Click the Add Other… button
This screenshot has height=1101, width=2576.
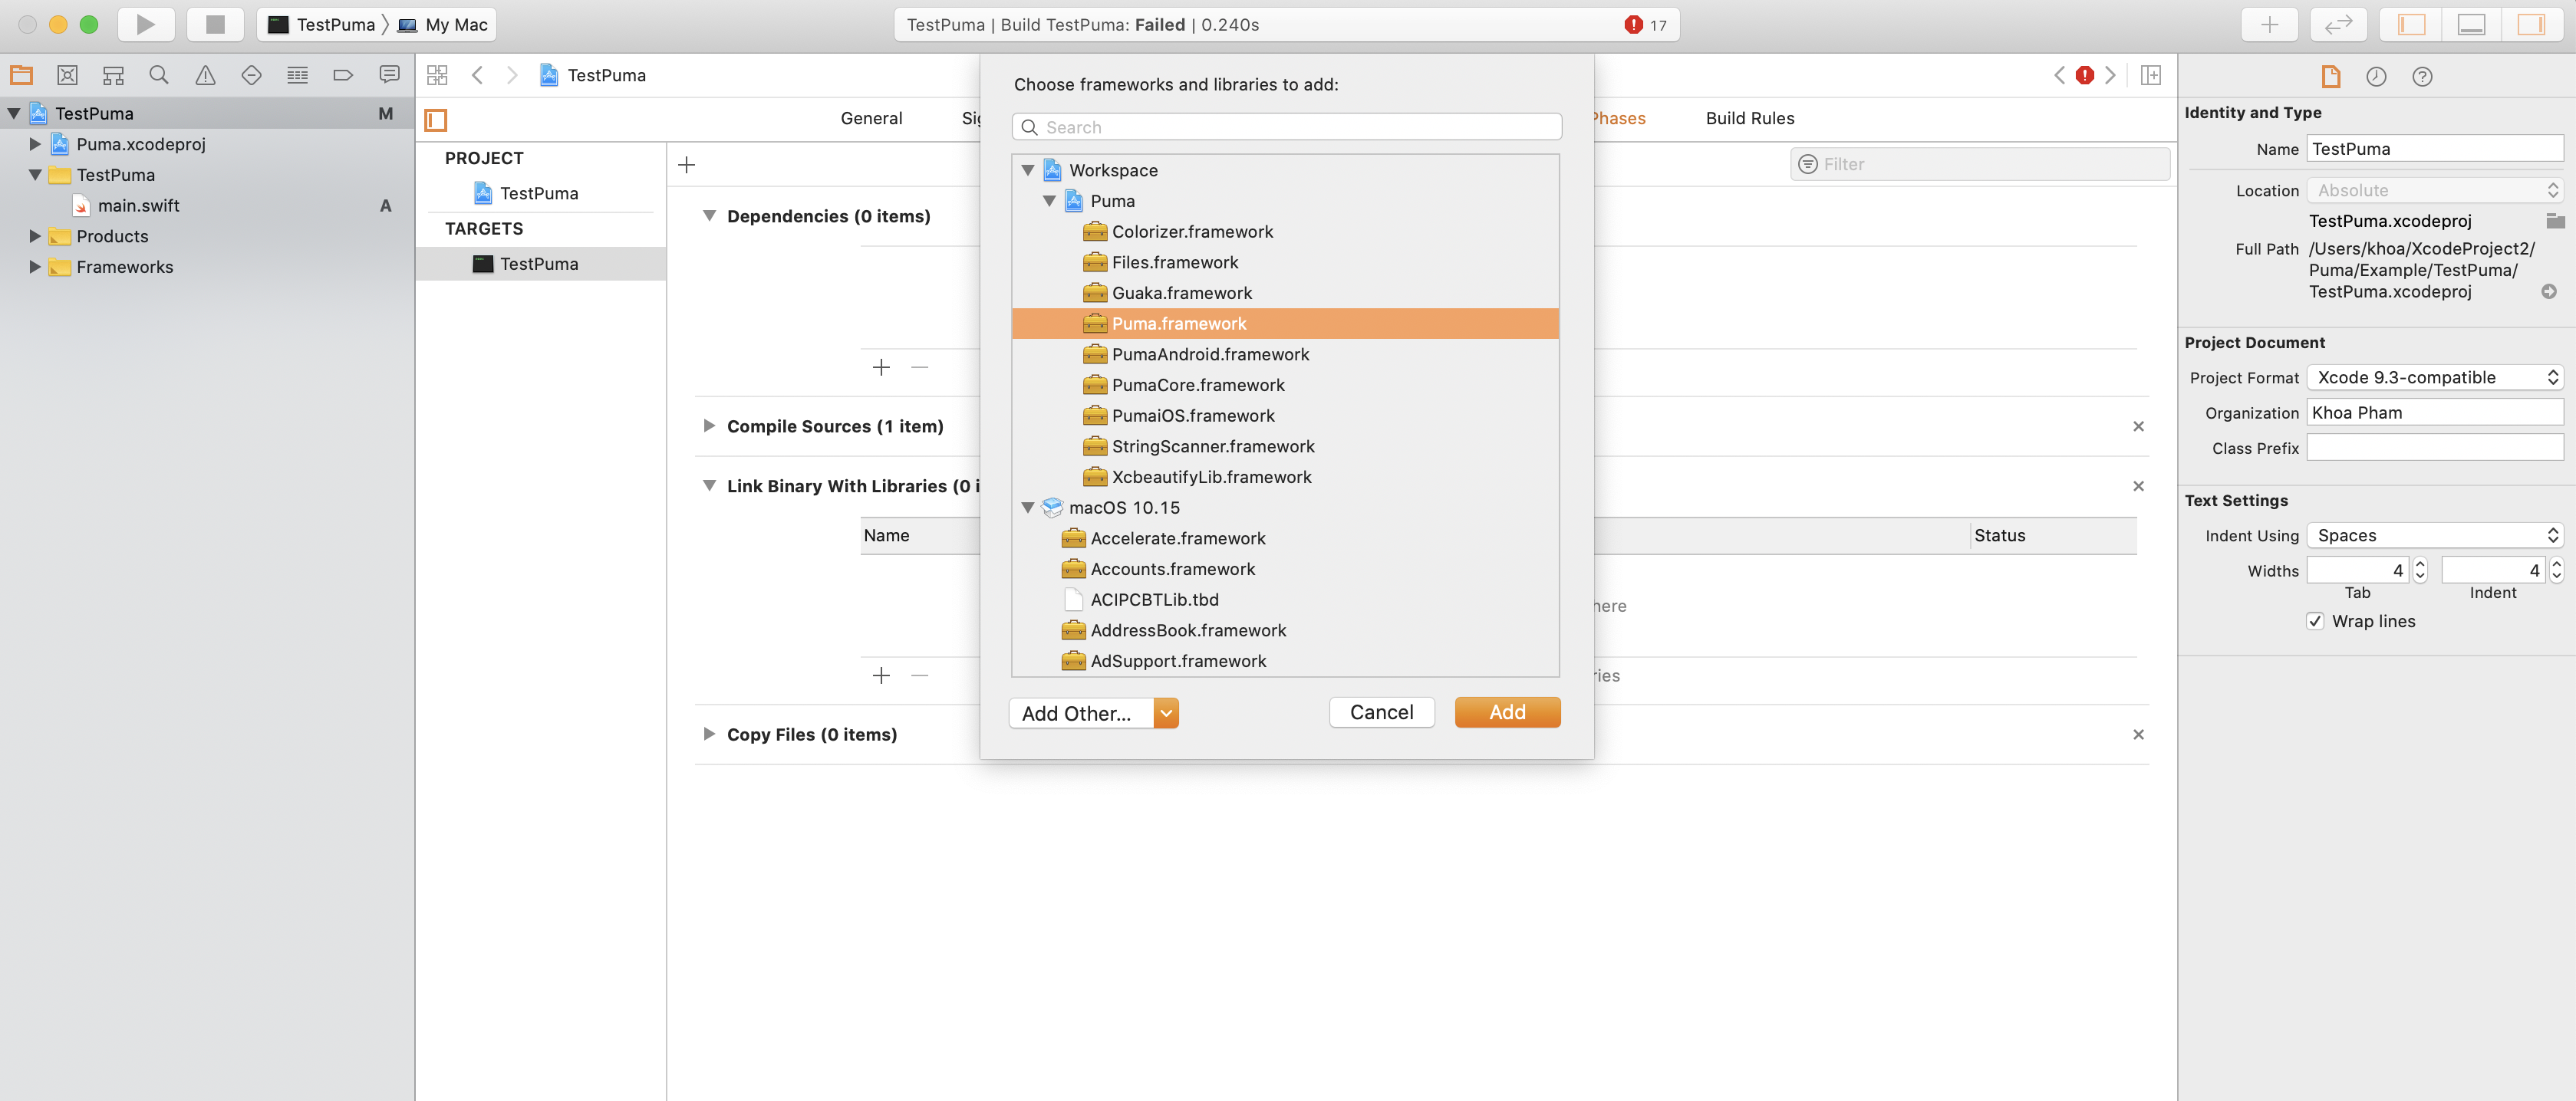click(x=1081, y=712)
